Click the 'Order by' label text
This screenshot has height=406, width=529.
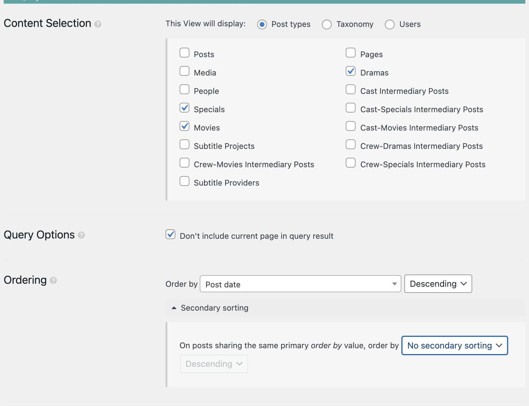(181, 284)
